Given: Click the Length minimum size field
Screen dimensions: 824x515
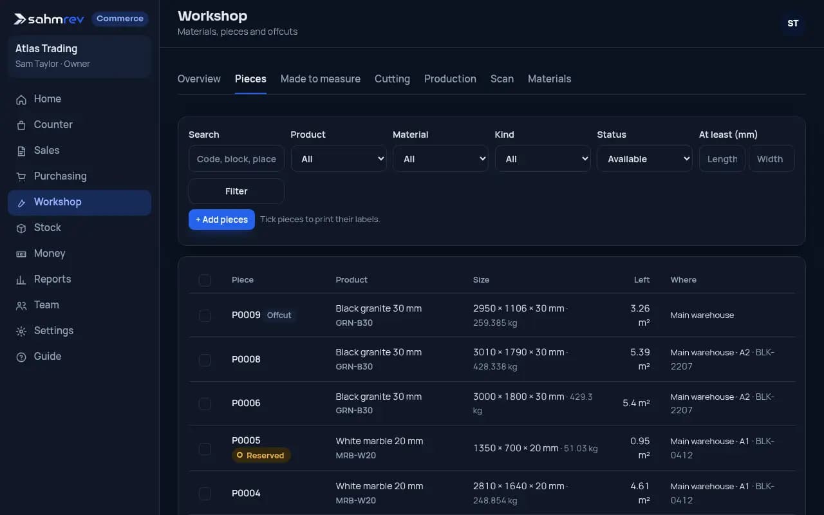Looking at the screenshot, I should (722, 159).
